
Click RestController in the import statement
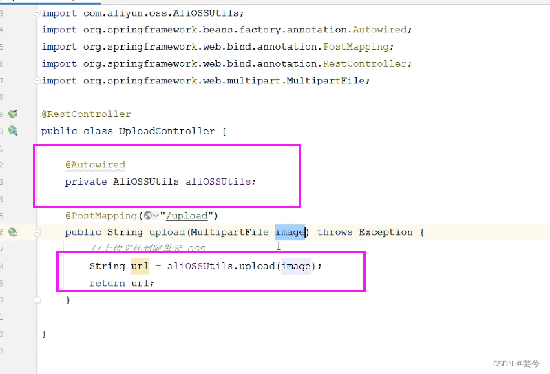[x=365, y=64]
